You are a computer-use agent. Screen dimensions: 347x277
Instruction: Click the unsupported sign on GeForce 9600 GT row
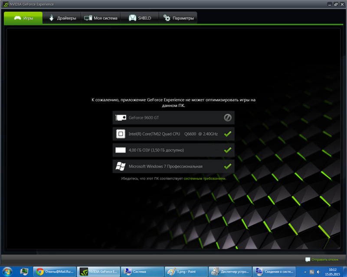pos(227,118)
